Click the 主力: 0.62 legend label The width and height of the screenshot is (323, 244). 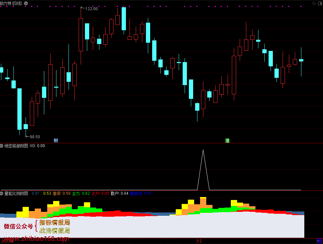81,193
